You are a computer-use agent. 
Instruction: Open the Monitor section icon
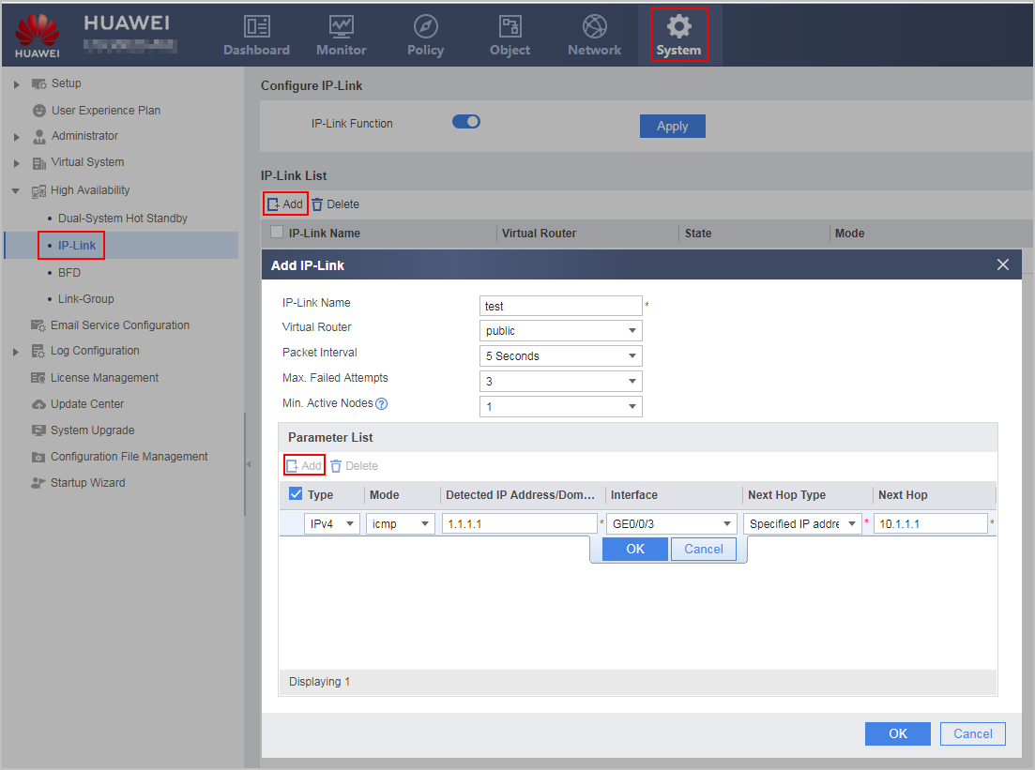coord(342,26)
